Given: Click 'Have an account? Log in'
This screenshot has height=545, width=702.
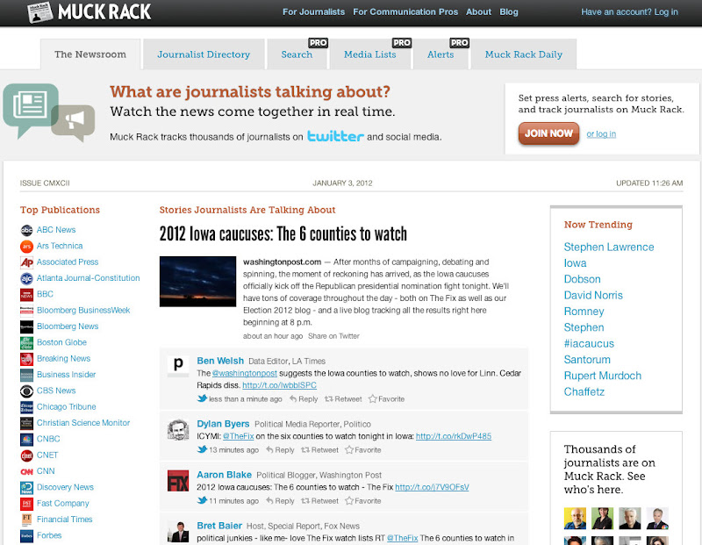Looking at the screenshot, I should (629, 12).
